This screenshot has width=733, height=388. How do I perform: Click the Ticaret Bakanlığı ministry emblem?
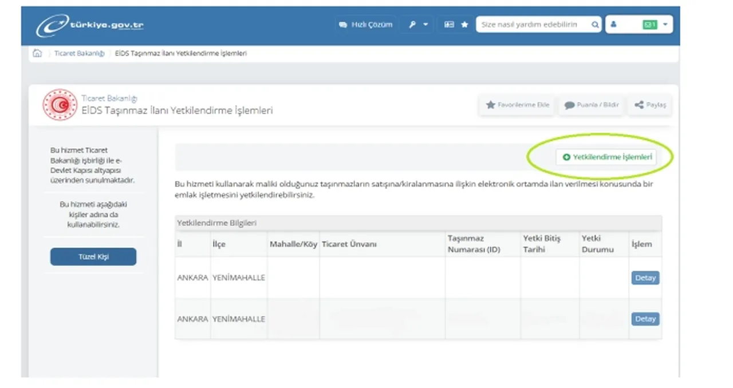[x=60, y=105]
